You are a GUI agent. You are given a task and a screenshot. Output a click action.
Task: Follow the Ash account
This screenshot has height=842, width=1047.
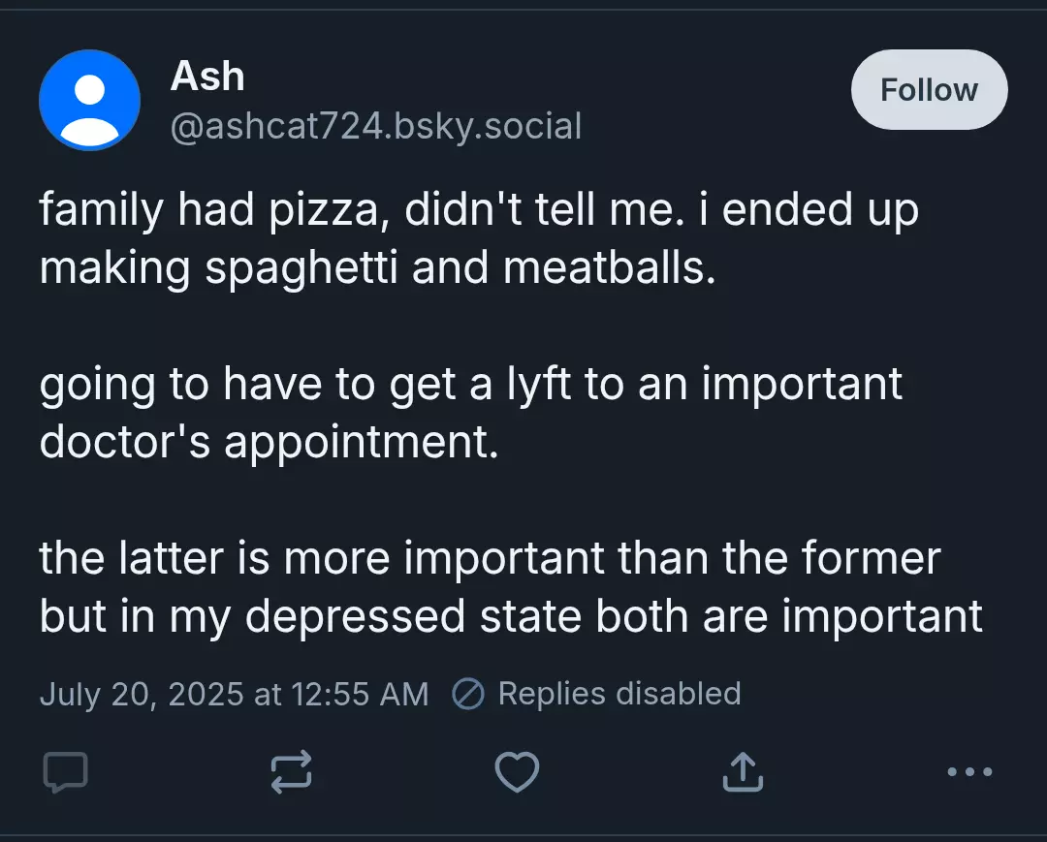click(x=929, y=89)
